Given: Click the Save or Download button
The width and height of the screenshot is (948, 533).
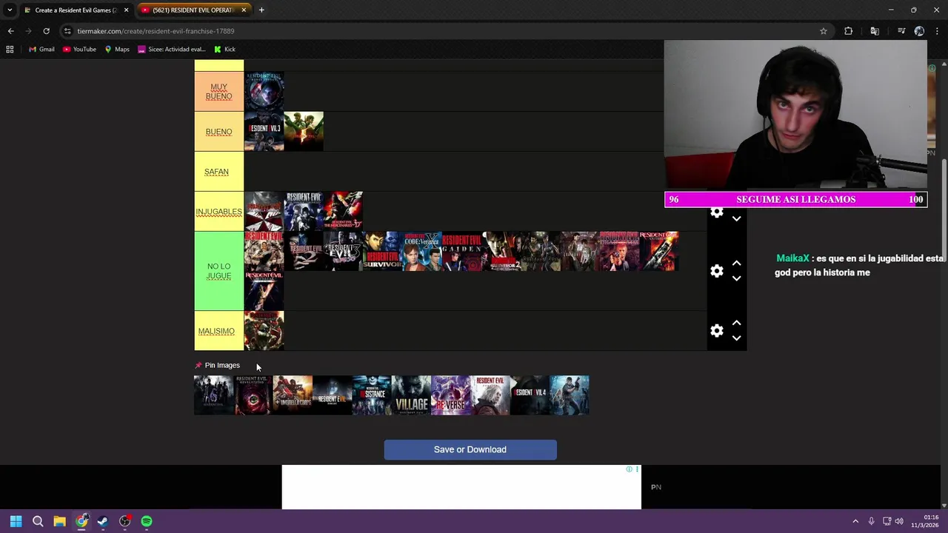Looking at the screenshot, I should tap(470, 449).
